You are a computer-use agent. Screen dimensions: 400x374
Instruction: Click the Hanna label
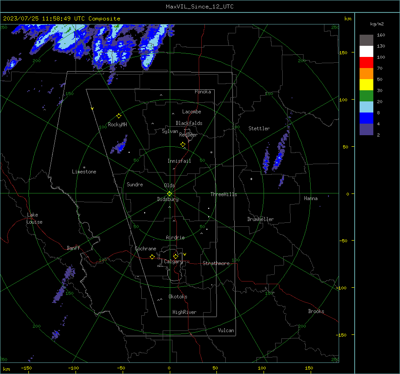point(311,198)
